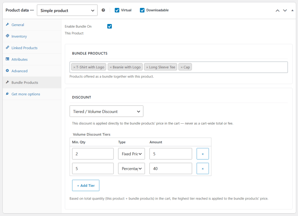Remove T-Shirt with Logo from bundle

coord(74,67)
